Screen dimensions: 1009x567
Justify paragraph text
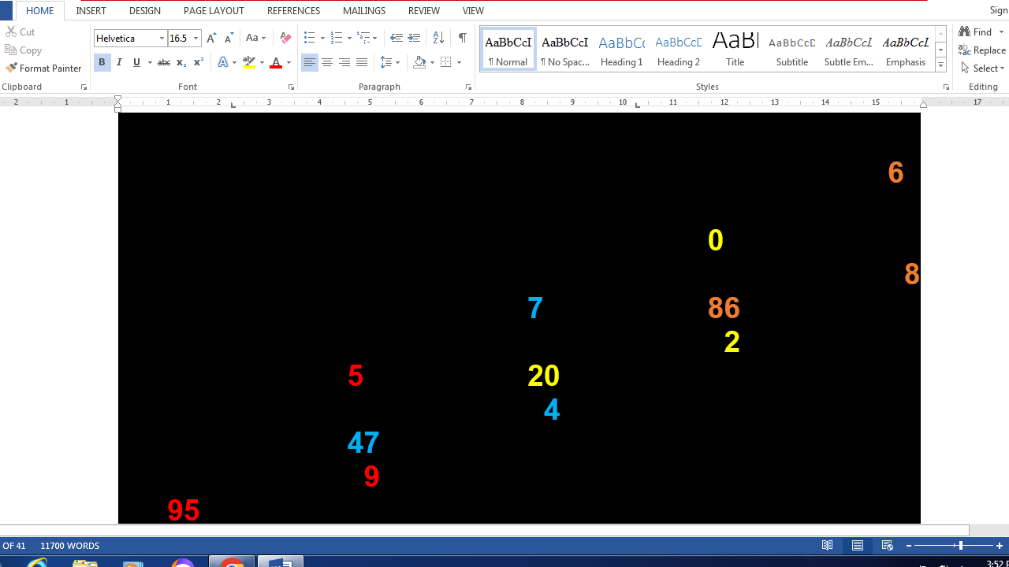(x=362, y=62)
